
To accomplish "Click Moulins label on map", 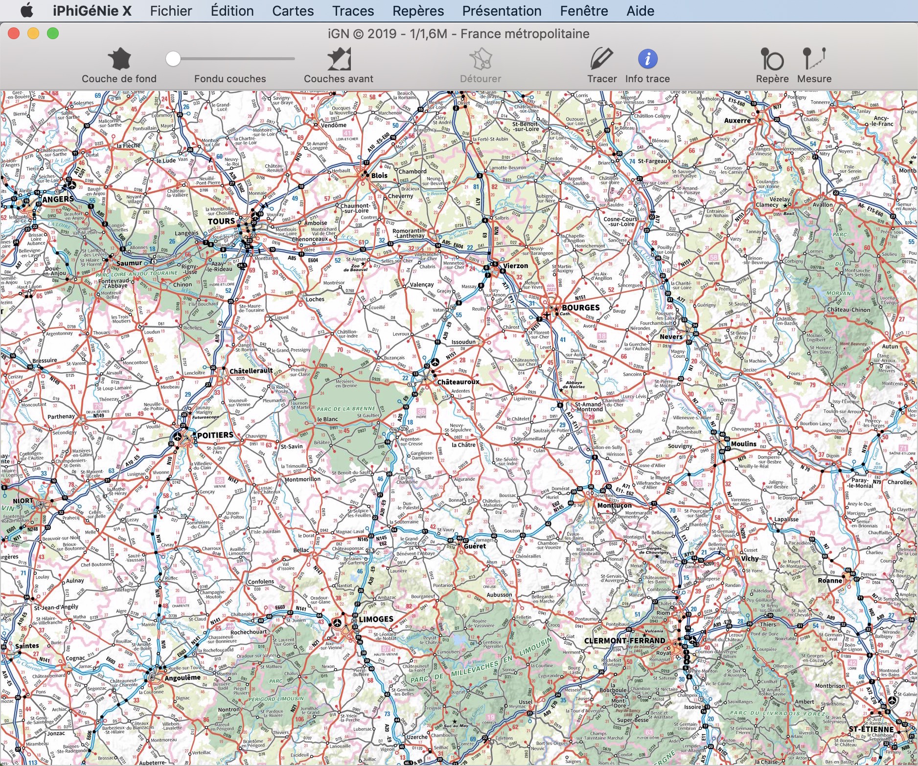I will (x=744, y=444).
